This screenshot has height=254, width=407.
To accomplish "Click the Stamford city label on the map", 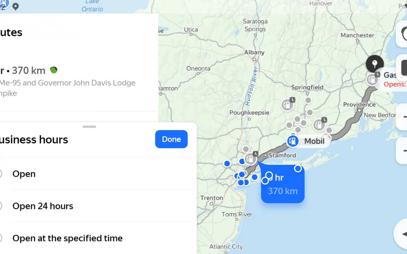I will click(282, 155).
